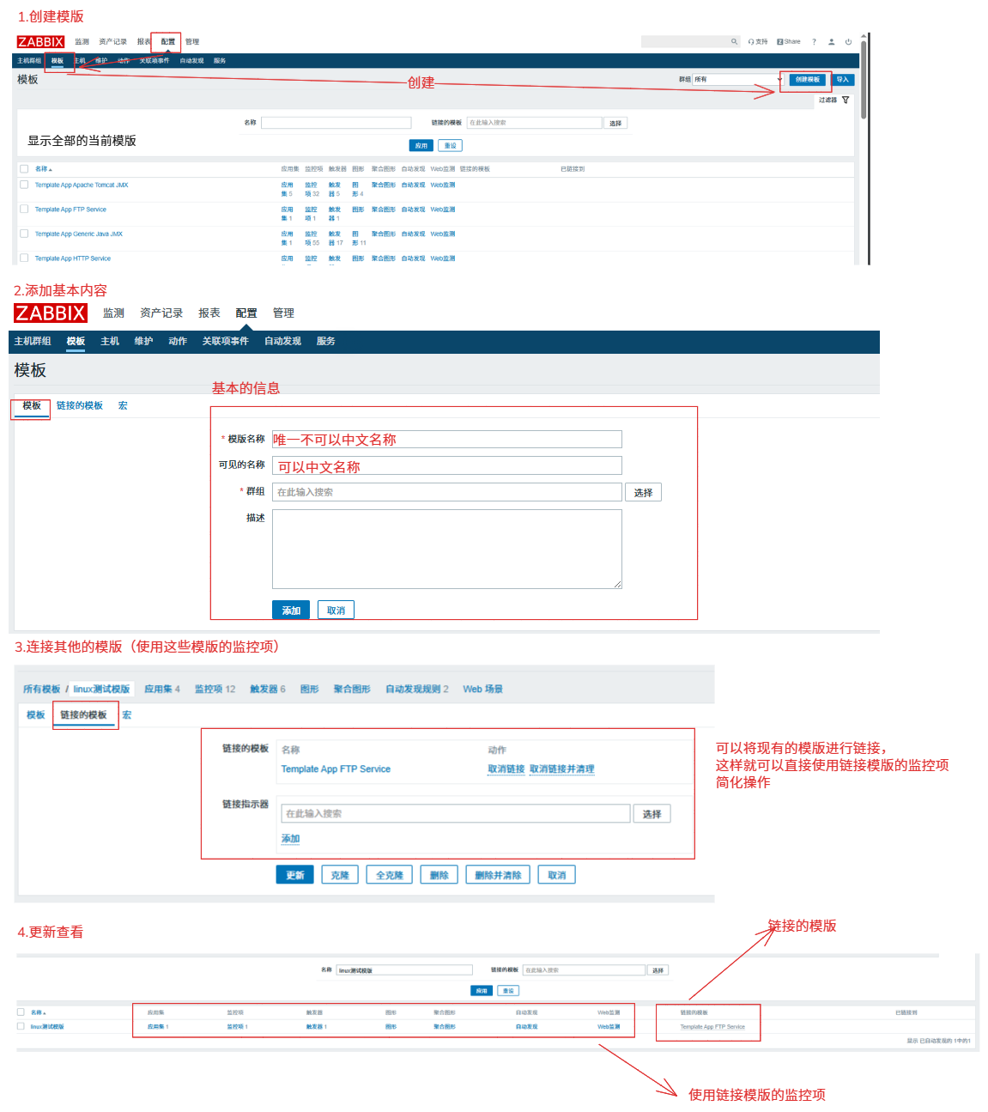
Task: Open the user profile icon
Action: point(831,41)
